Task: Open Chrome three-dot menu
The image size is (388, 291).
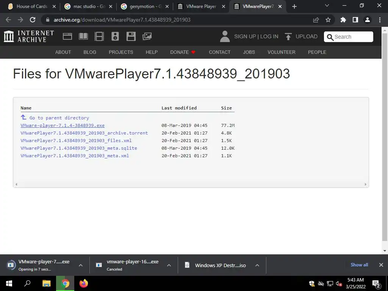Action: point(380,20)
